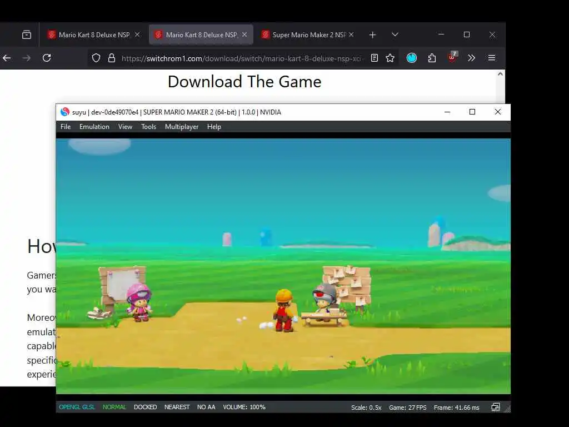569x427 pixels.
Task: Maximize the Firefox browser window
Action: (467, 34)
